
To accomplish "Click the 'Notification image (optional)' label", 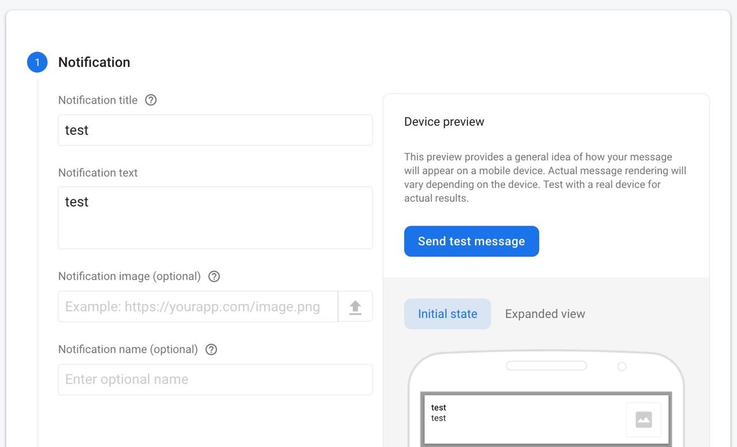I will click(130, 276).
